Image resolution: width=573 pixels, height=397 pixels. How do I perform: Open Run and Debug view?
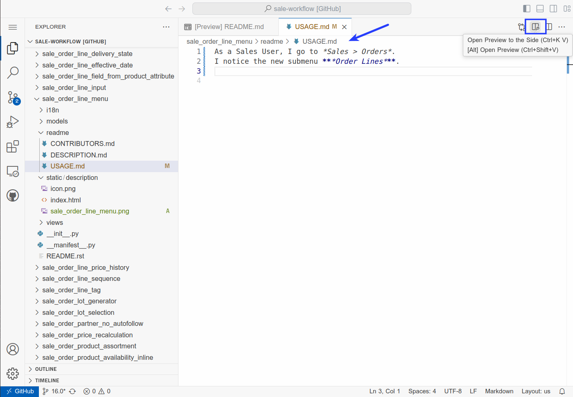(13, 122)
